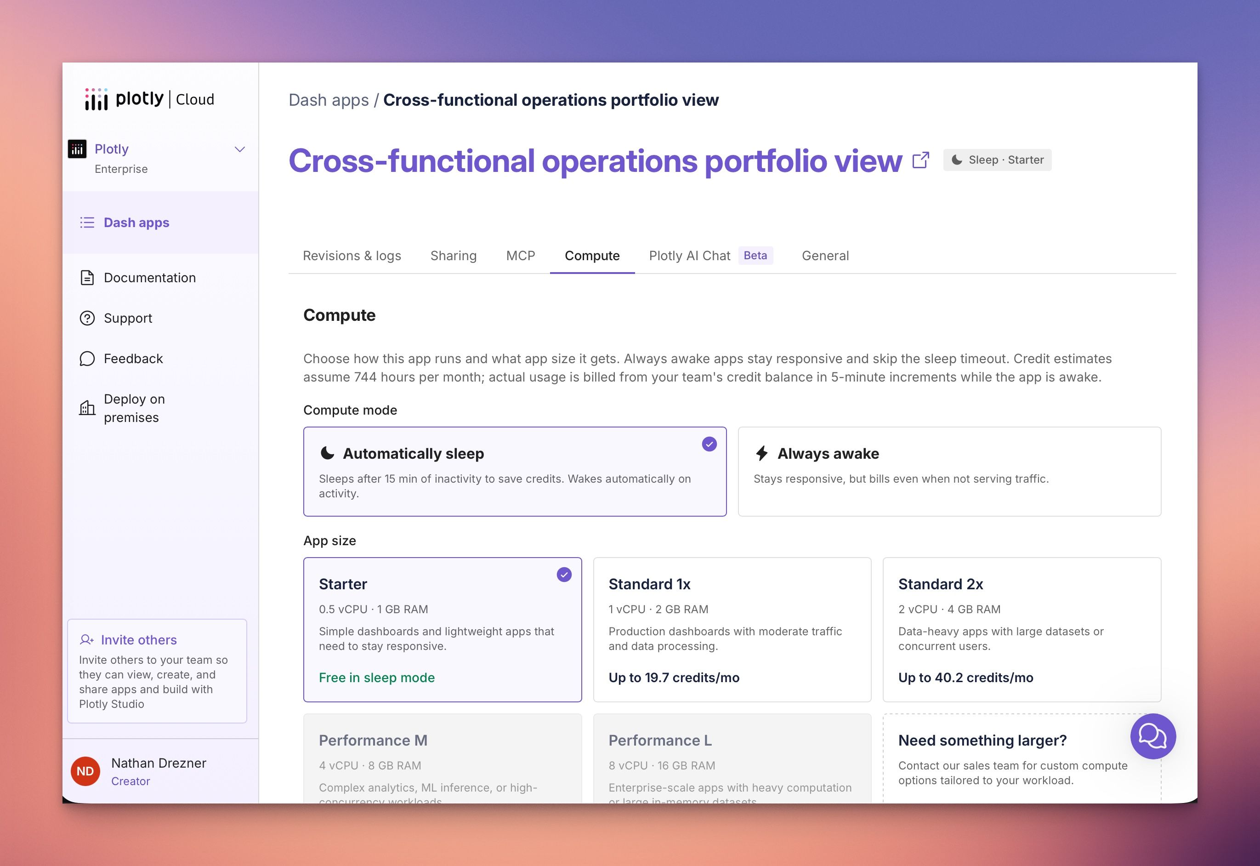1260x866 pixels.
Task: Choose the Standard 2x app size
Action: 1022,630
